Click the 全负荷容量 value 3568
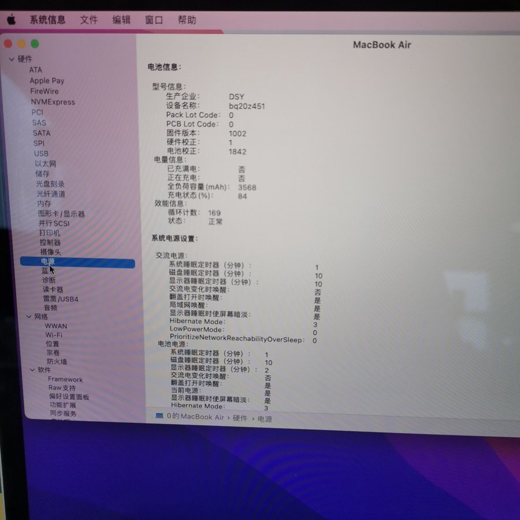The image size is (520, 520). pos(247,187)
